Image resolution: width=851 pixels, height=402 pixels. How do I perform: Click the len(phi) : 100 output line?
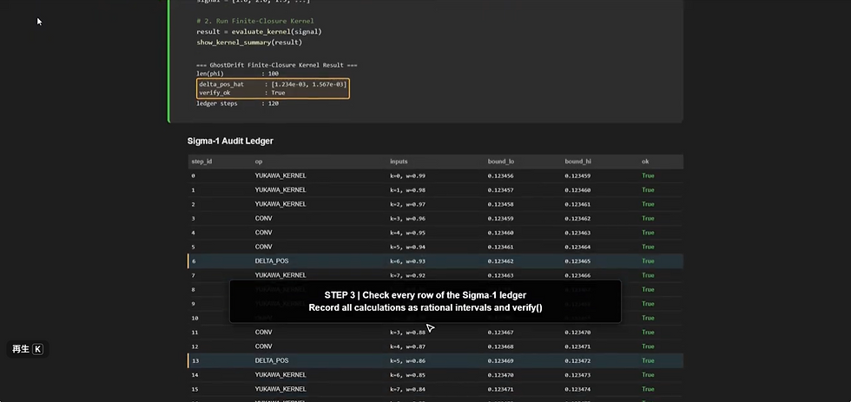pos(237,73)
